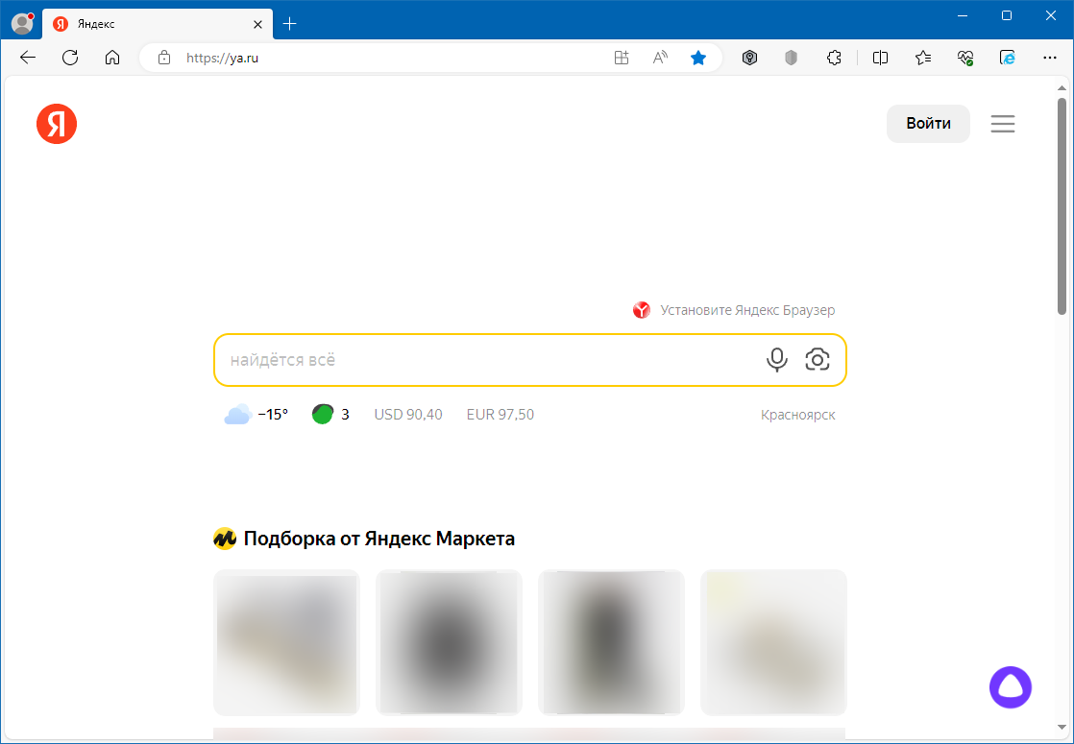Toggle the favorite star for this page
This screenshot has height=744, width=1074.
pos(698,59)
